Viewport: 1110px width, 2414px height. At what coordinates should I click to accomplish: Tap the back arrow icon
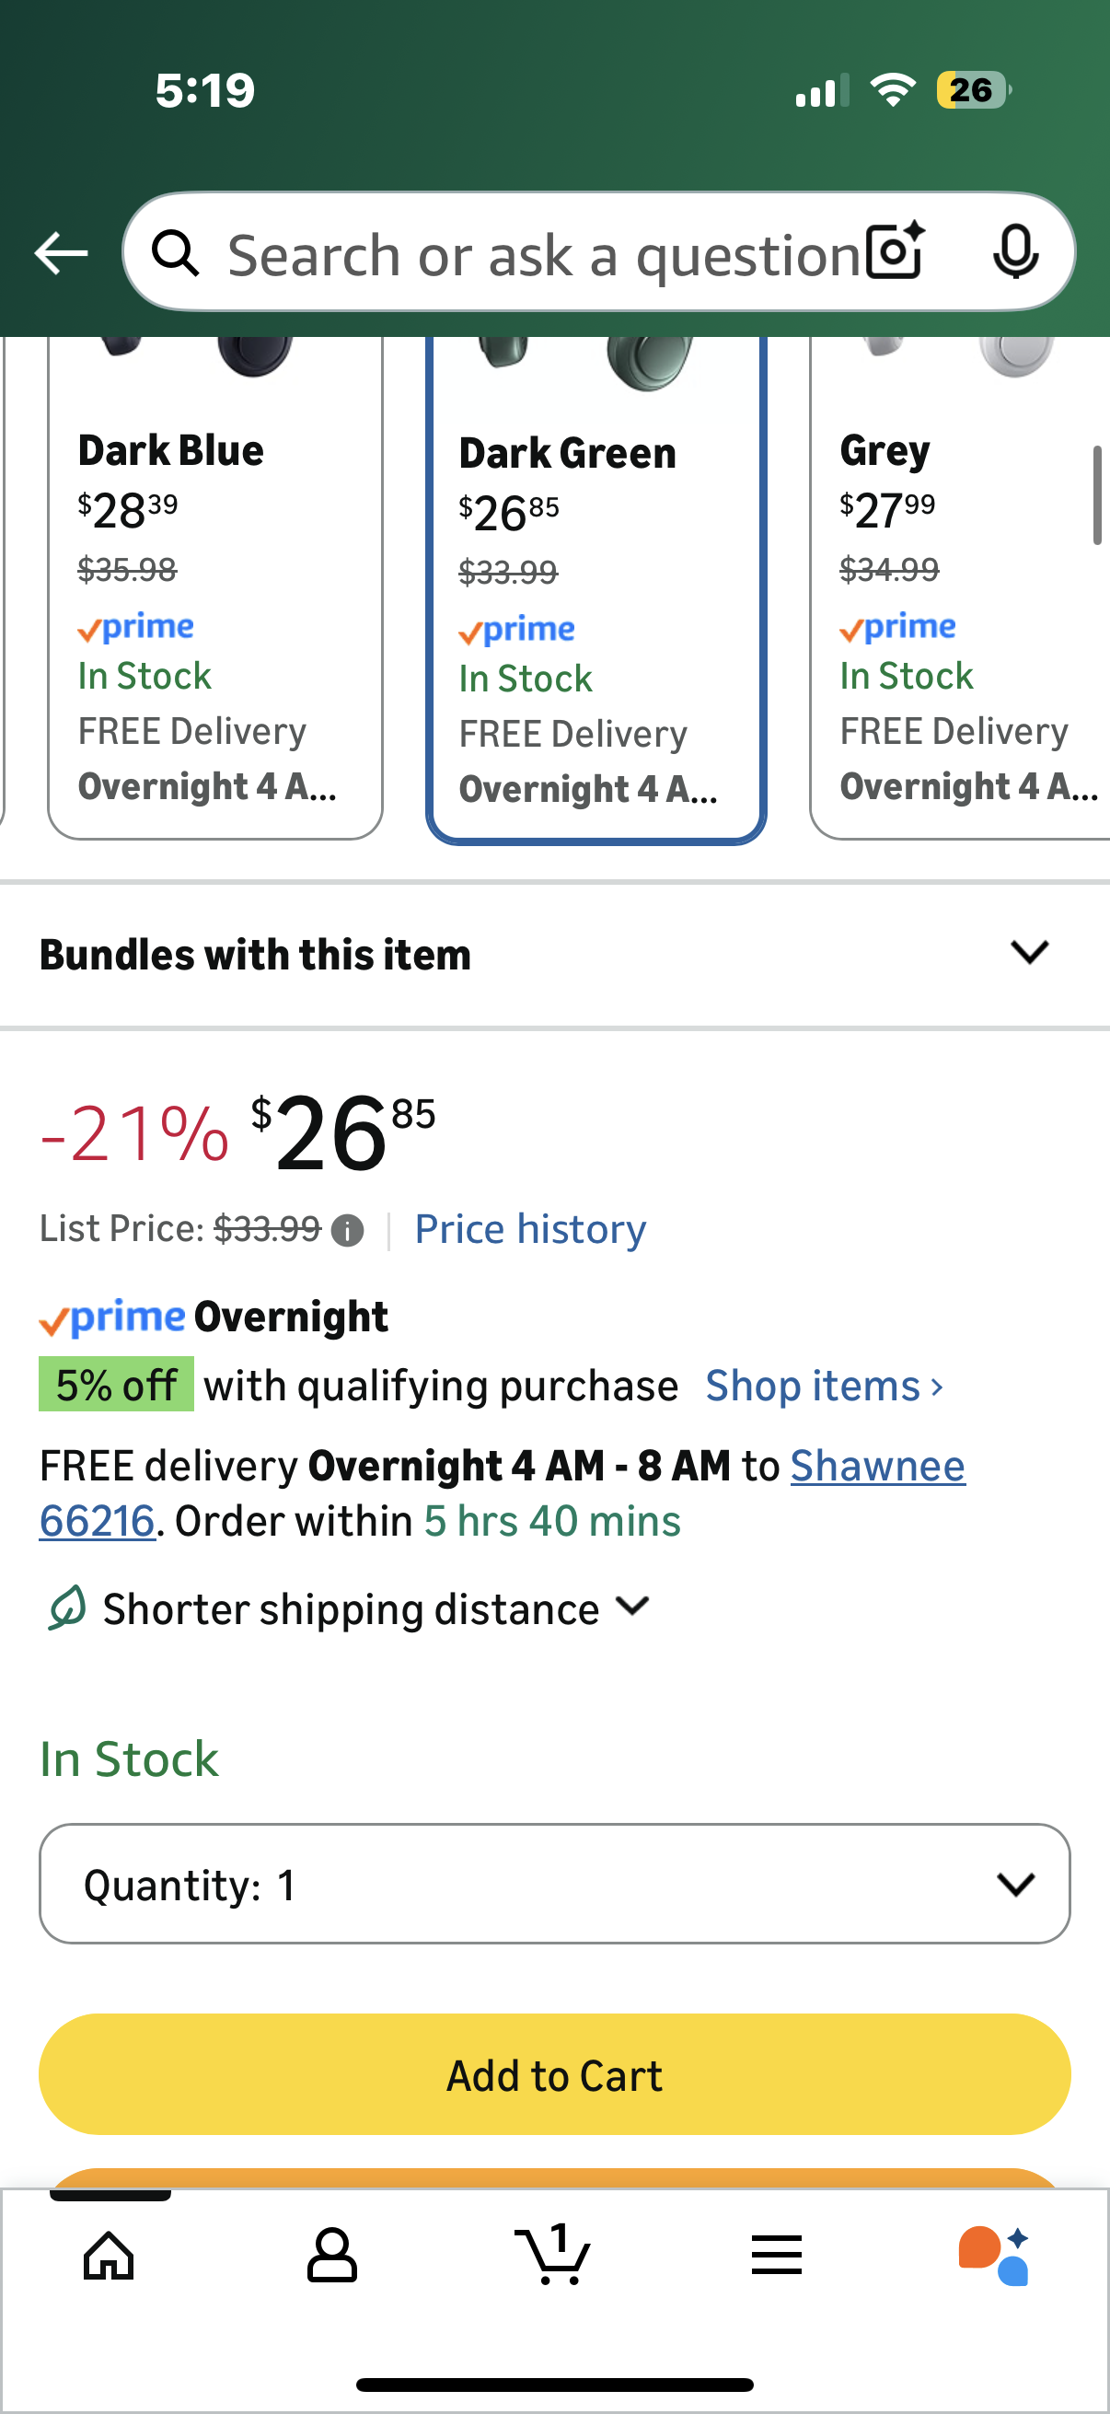tap(61, 253)
